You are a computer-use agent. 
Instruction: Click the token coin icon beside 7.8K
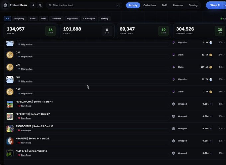click(211, 92)
